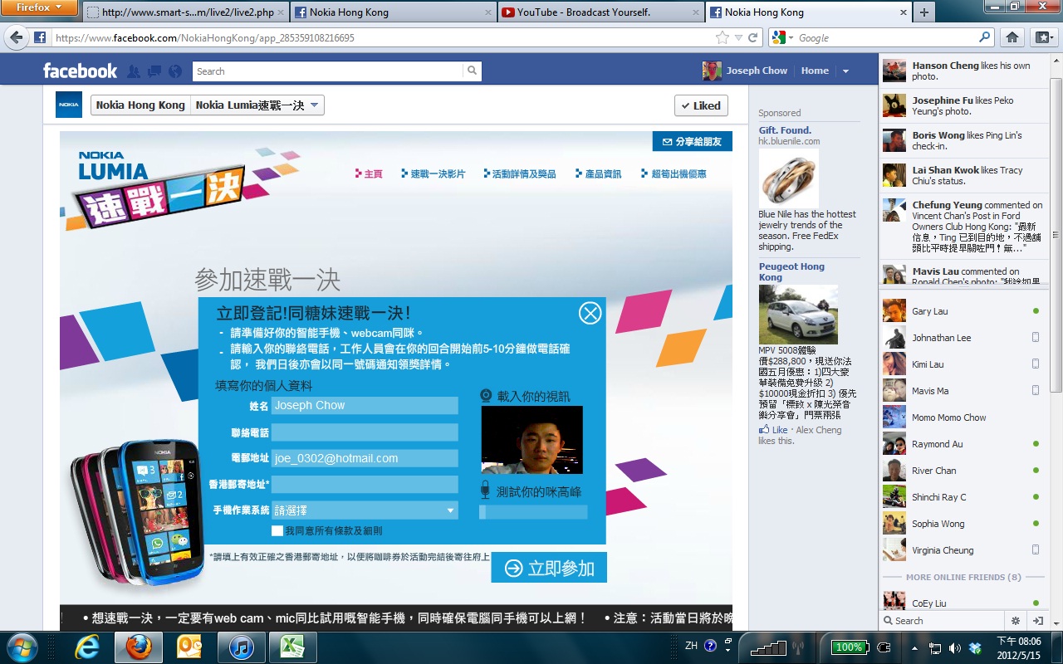Open the Gift. Found. sponsored ad link

pyautogui.click(x=785, y=130)
